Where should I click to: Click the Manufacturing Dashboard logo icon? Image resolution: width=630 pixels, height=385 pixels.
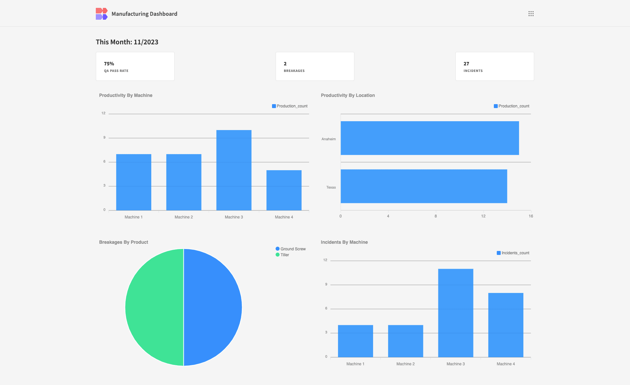[101, 13]
